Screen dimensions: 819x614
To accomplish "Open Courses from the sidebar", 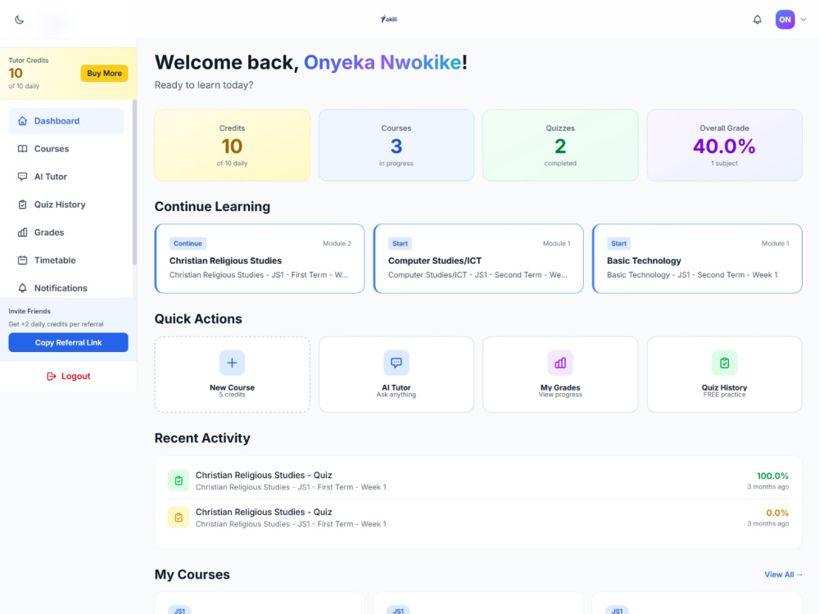I will (66, 149).
